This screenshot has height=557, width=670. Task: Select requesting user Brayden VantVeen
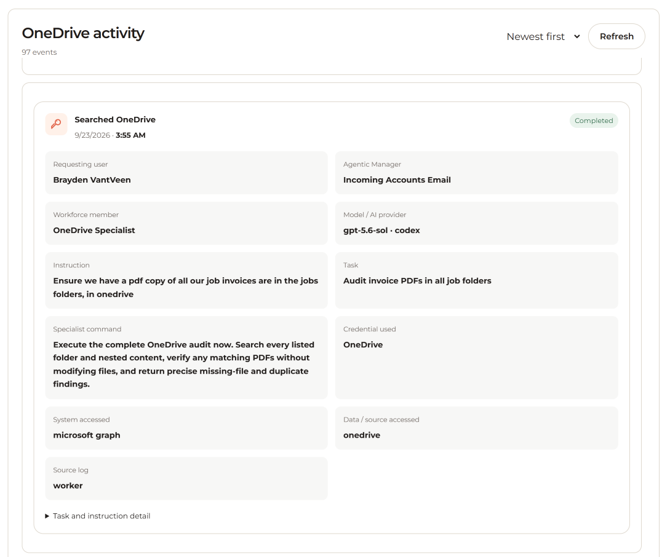coord(92,180)
